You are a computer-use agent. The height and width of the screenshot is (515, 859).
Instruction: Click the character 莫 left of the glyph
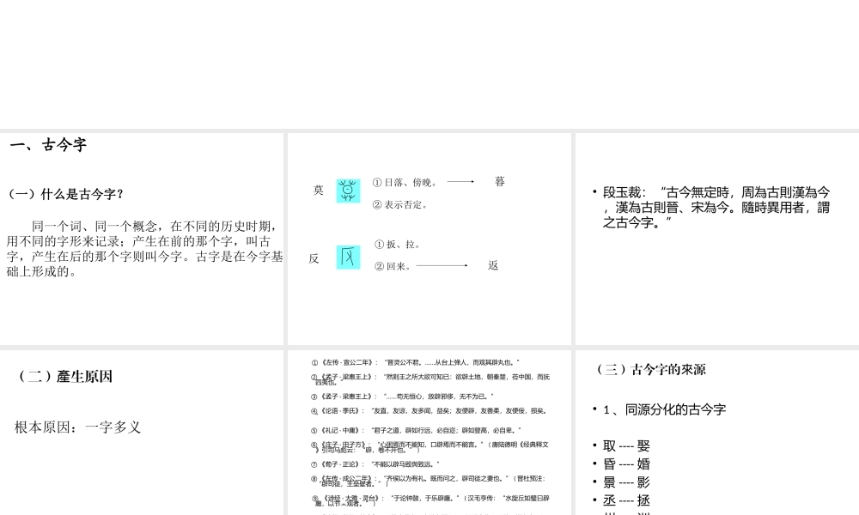(x=319, y=190)
